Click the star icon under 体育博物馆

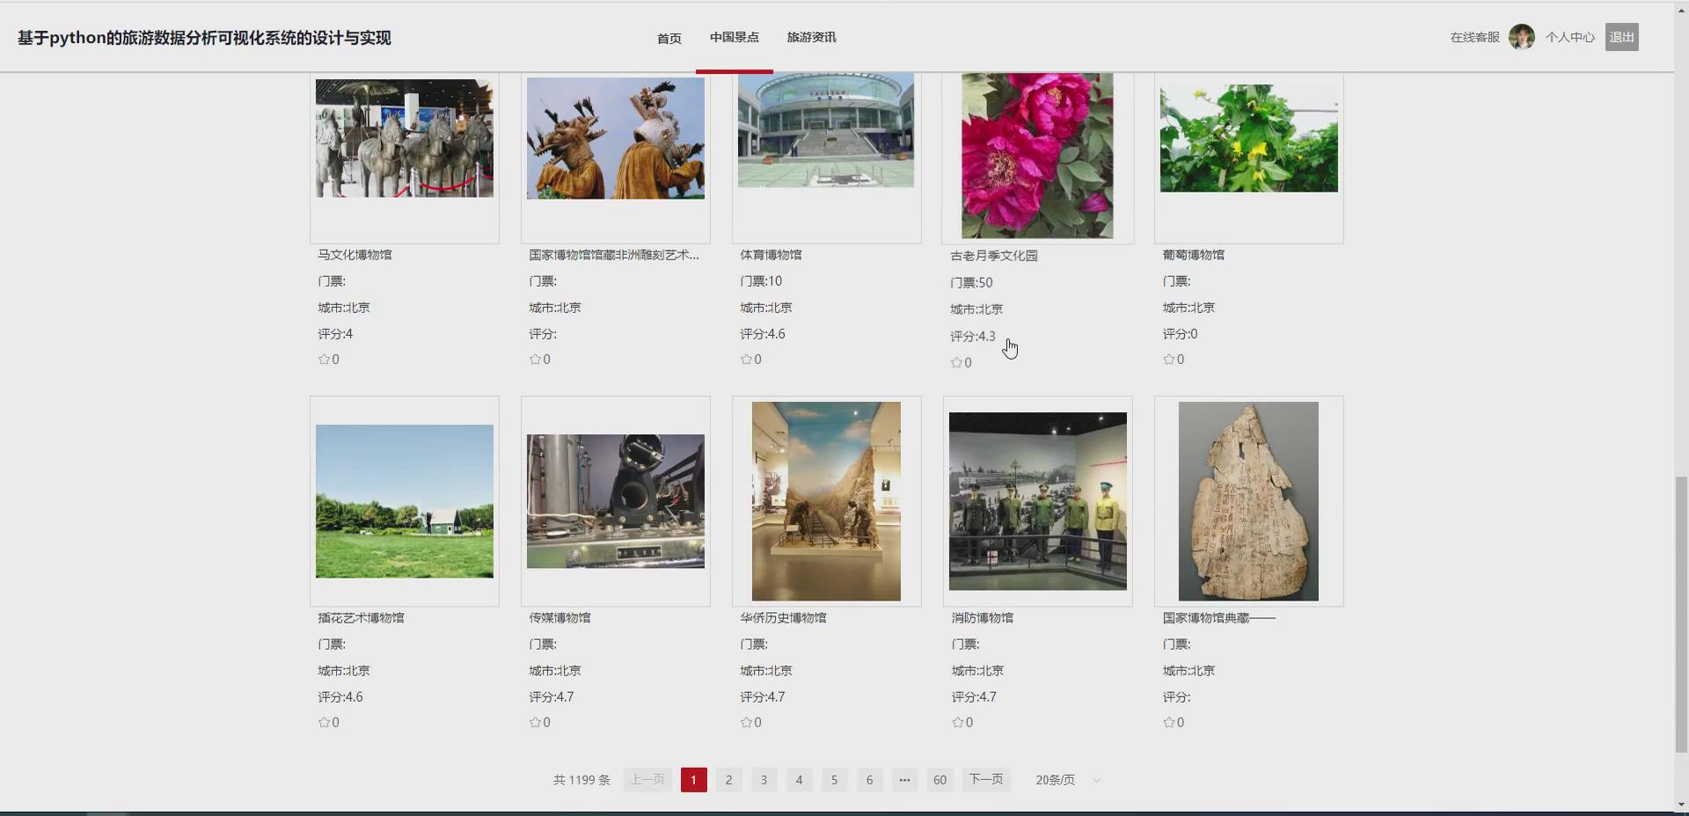click(x=745, y=359)
